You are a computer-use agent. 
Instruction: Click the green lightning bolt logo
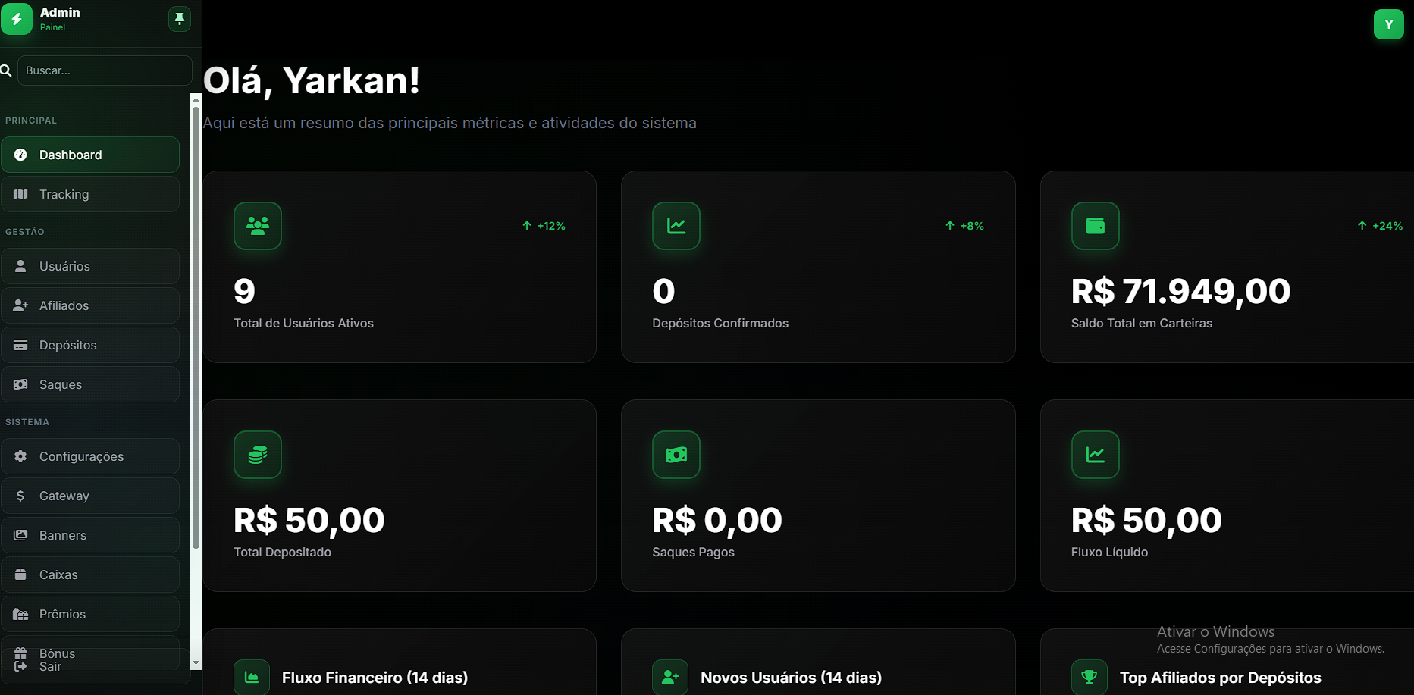coord(17,19)
